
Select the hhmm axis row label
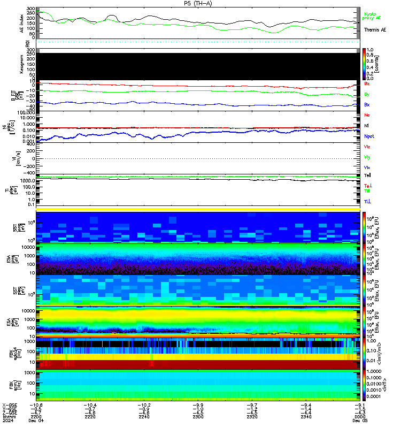click(9, 417)
